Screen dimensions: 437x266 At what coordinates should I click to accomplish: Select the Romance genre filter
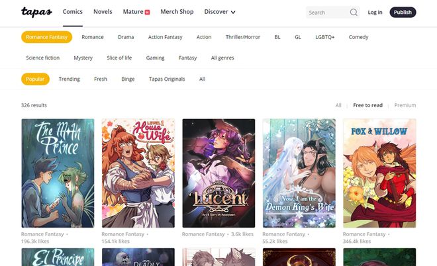[93, 37]
